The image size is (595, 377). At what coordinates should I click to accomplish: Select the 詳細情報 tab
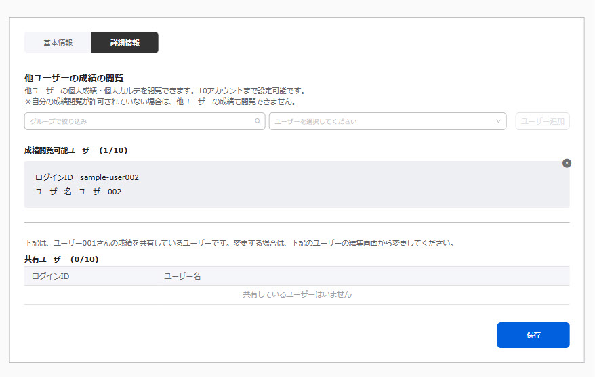coord(125,43)
